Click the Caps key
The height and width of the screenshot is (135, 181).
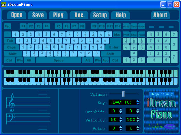11,47
